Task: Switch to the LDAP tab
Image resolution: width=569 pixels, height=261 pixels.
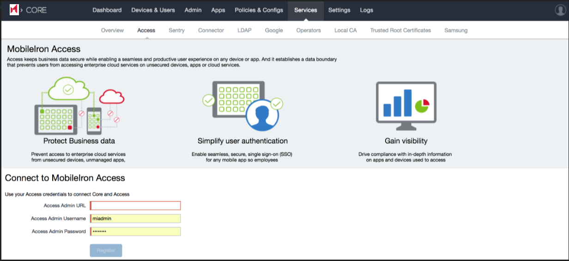Action: click(244, 30)
